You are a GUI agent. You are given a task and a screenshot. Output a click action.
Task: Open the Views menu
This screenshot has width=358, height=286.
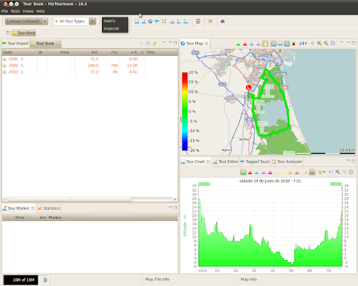tap(28, 11)
